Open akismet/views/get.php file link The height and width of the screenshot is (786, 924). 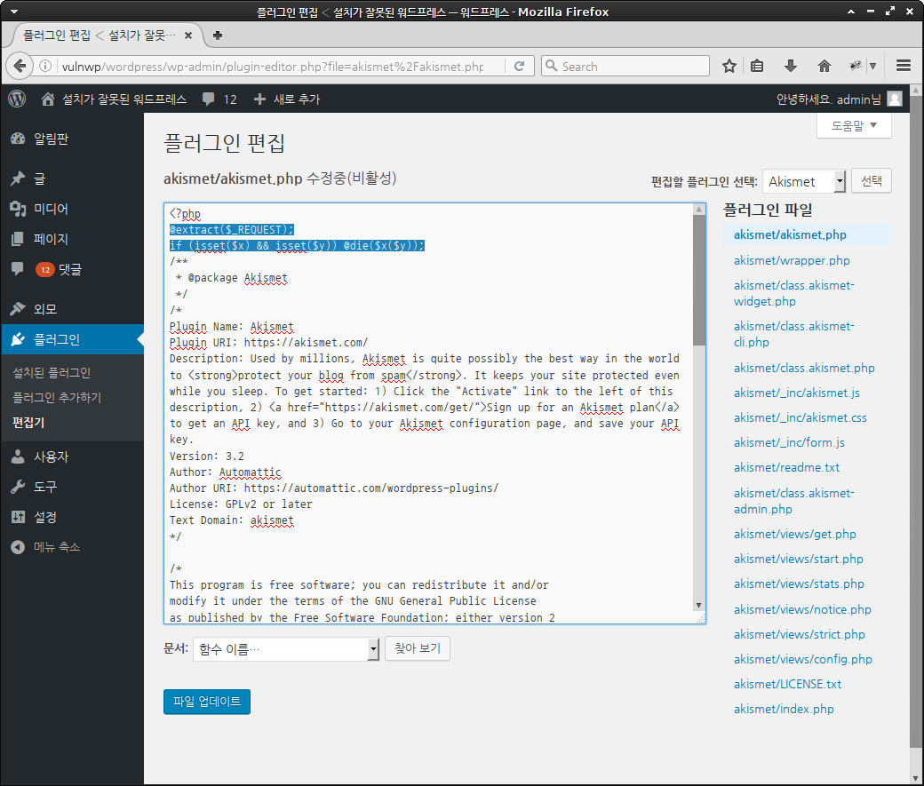pos(795,535)
